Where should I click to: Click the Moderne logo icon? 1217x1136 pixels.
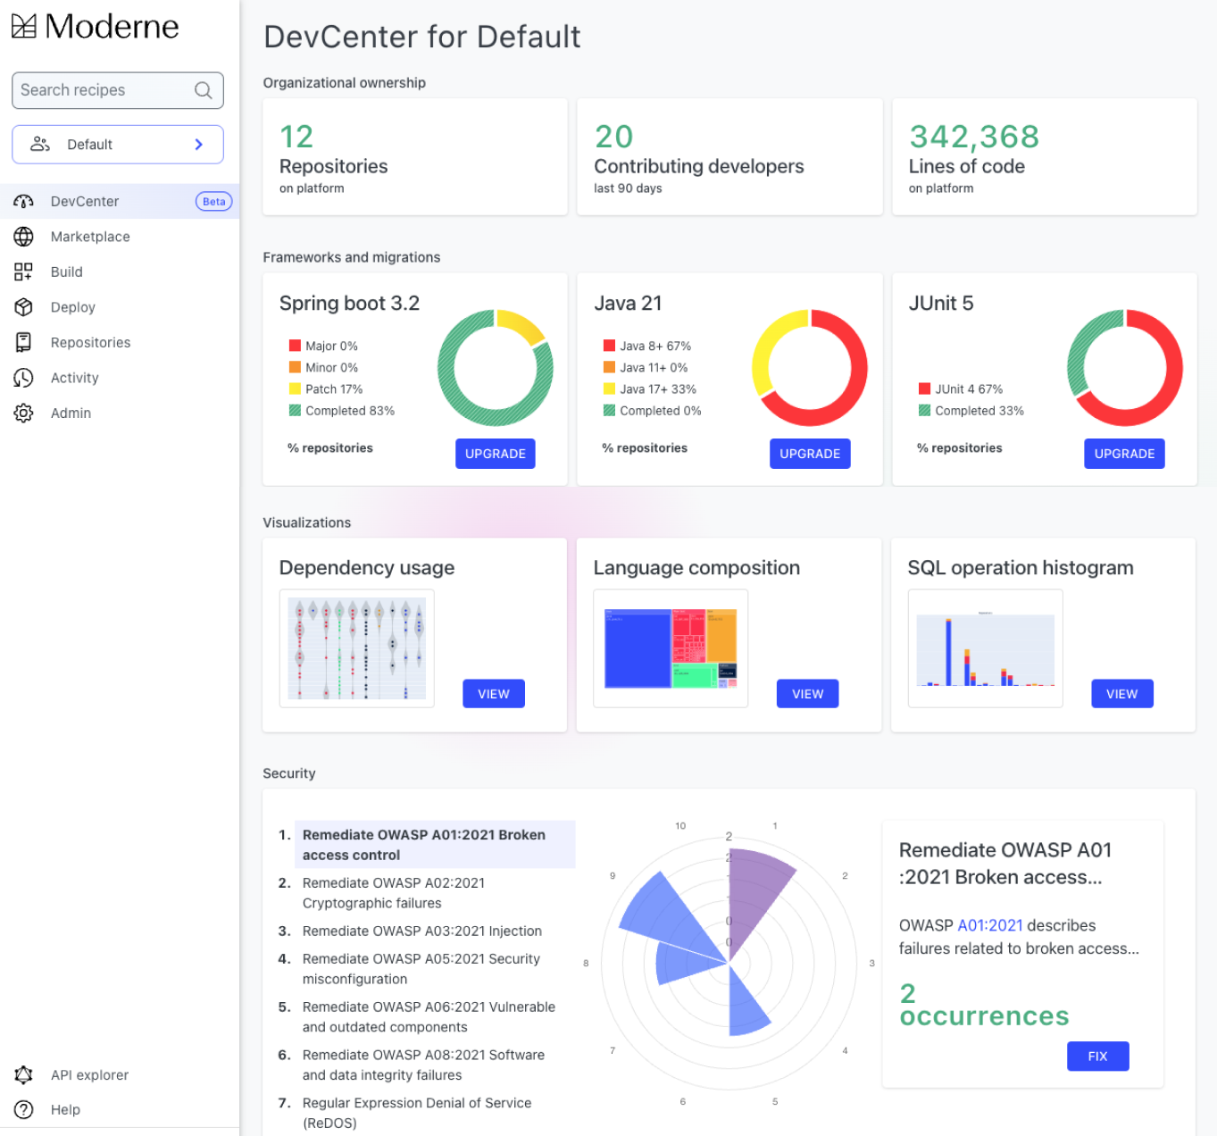(24, 27)
